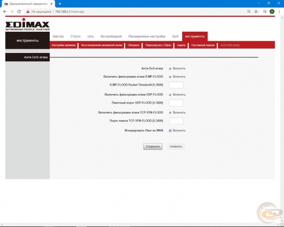Go back using the browser back arrow
Screen dimensions: 284x227
(5, 11)
